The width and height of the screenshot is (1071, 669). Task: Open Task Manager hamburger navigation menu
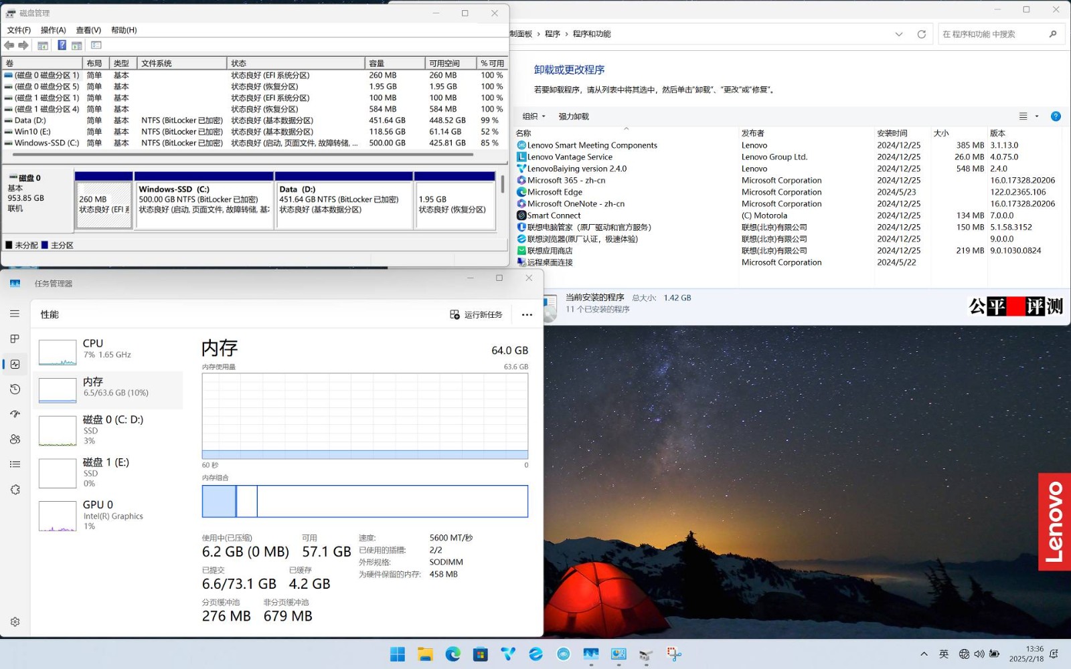click(15, 314)
